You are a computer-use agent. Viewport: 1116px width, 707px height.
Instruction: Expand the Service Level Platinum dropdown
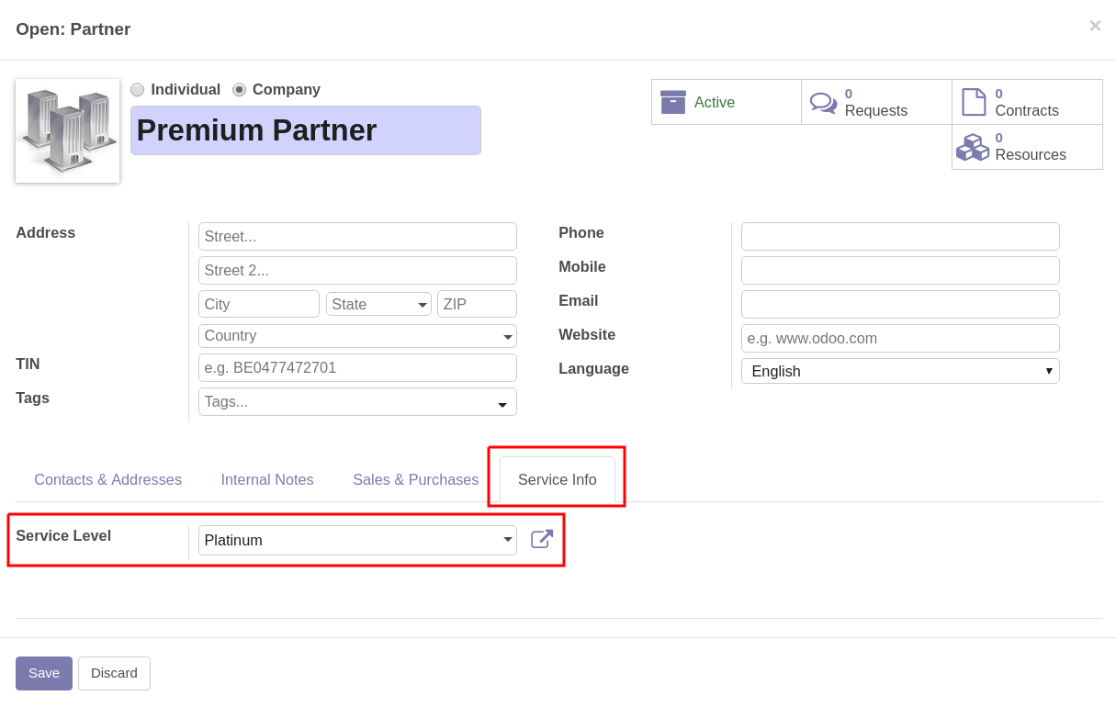[x=357, y=540]
